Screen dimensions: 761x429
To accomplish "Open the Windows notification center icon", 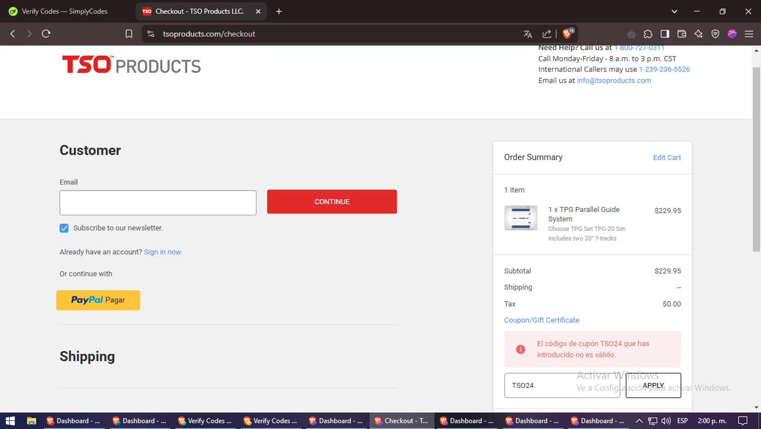I will tap(743, 421).
